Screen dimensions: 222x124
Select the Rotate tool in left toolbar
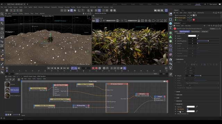tap(2, 33)
